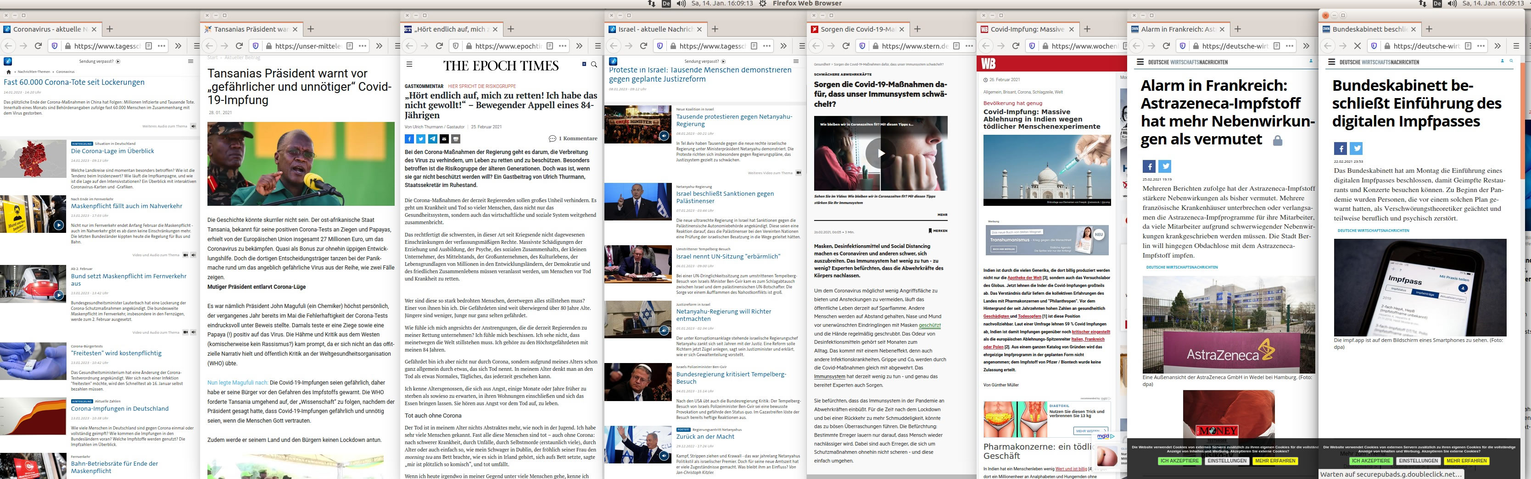Click ICH AKZEPTIERE in Bundeskabinett window
Image resolution: width=1531 pixels, height=479 pixels.
point(1370,461)
